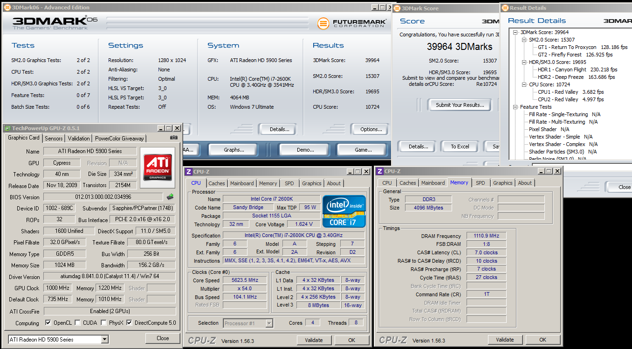Click the Result Details window title icon
632x349 pixels.
[505, 7]
